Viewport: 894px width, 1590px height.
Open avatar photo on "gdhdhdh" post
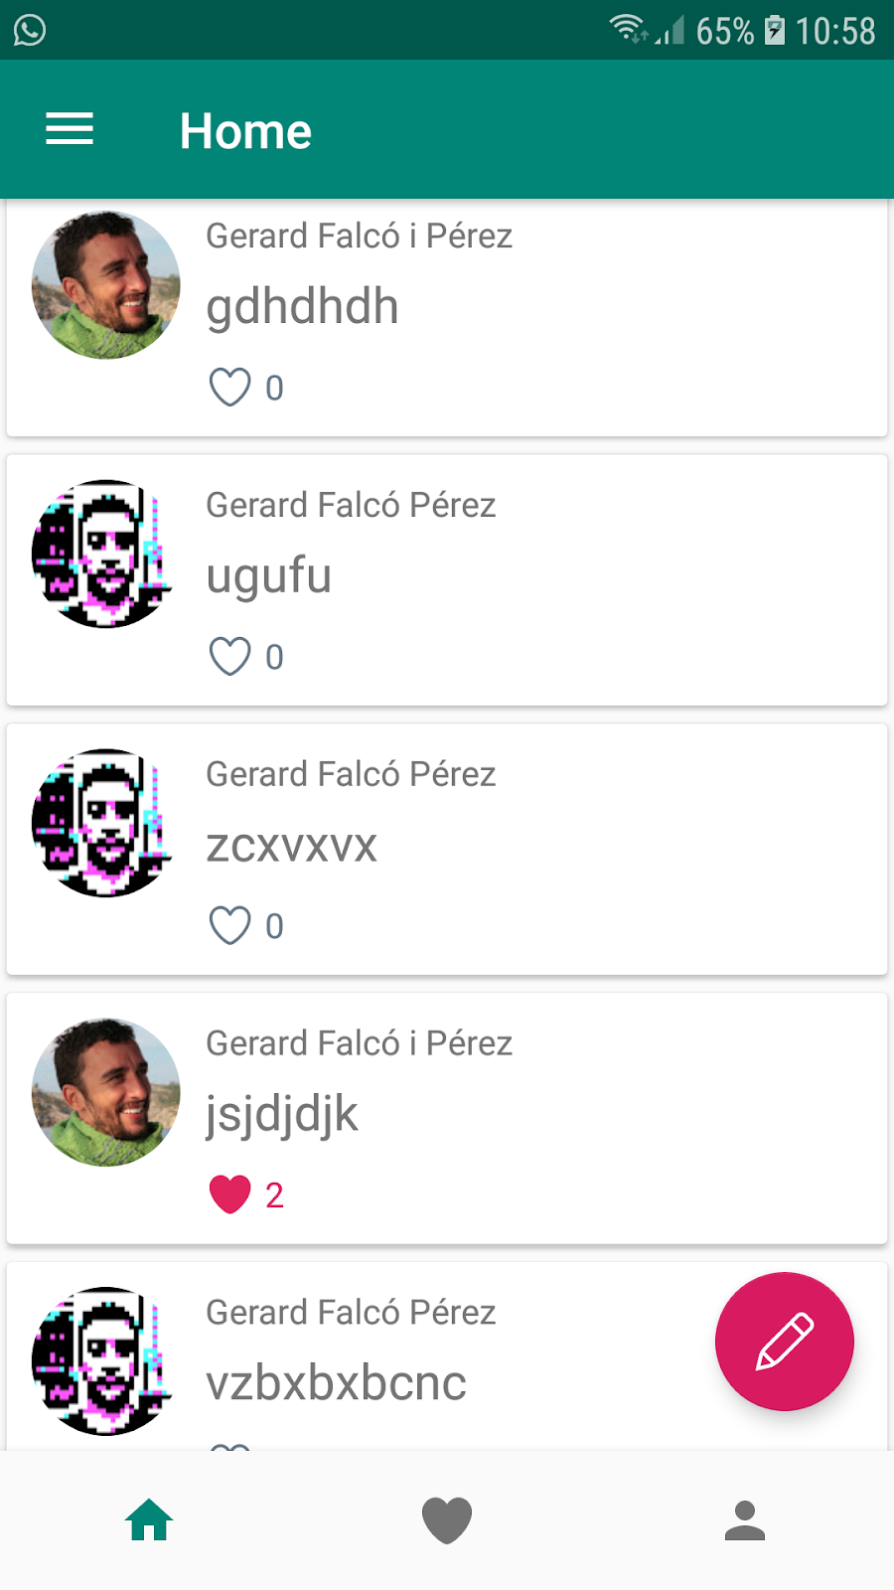tap(106, 285)
